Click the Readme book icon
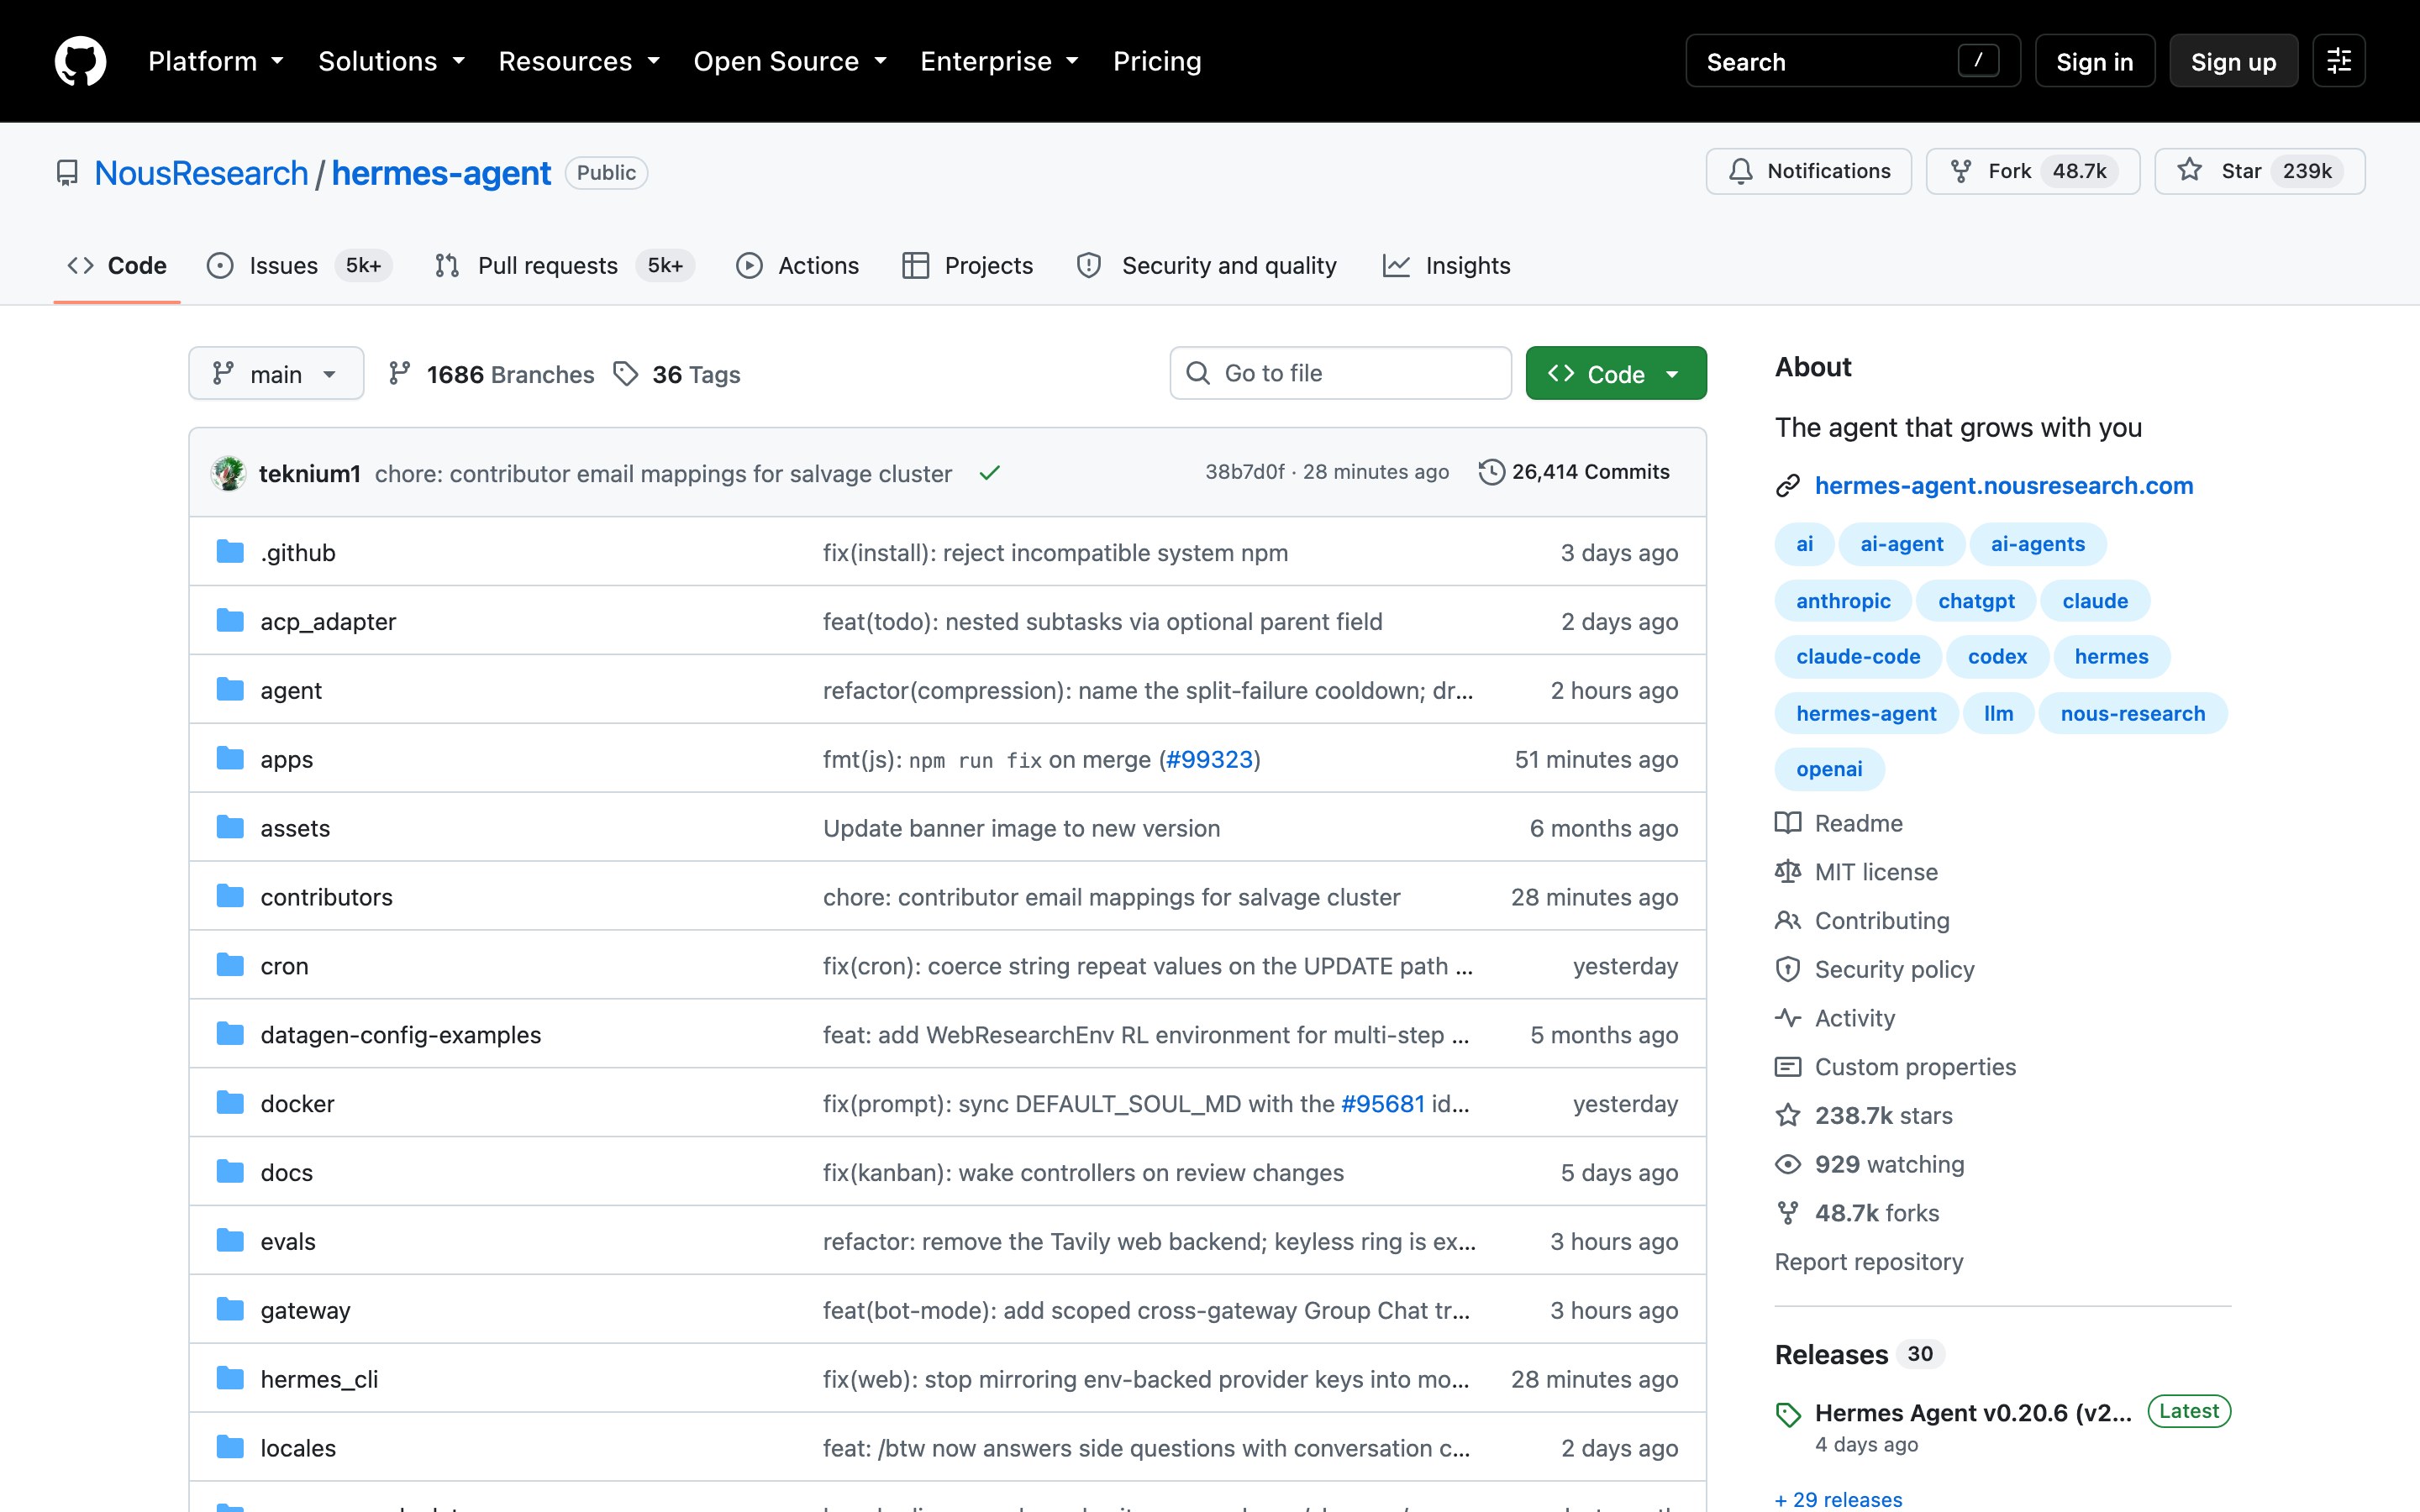The height and width of the screenshot is (1512, 2420). [x=1787, y=823]
